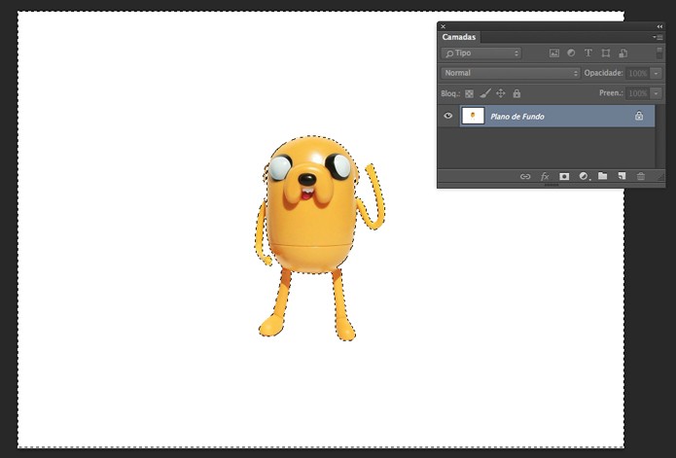Click the panel resize grip handle
The width and height of the screenshot is (676, 458).
[x=551, y=185]
